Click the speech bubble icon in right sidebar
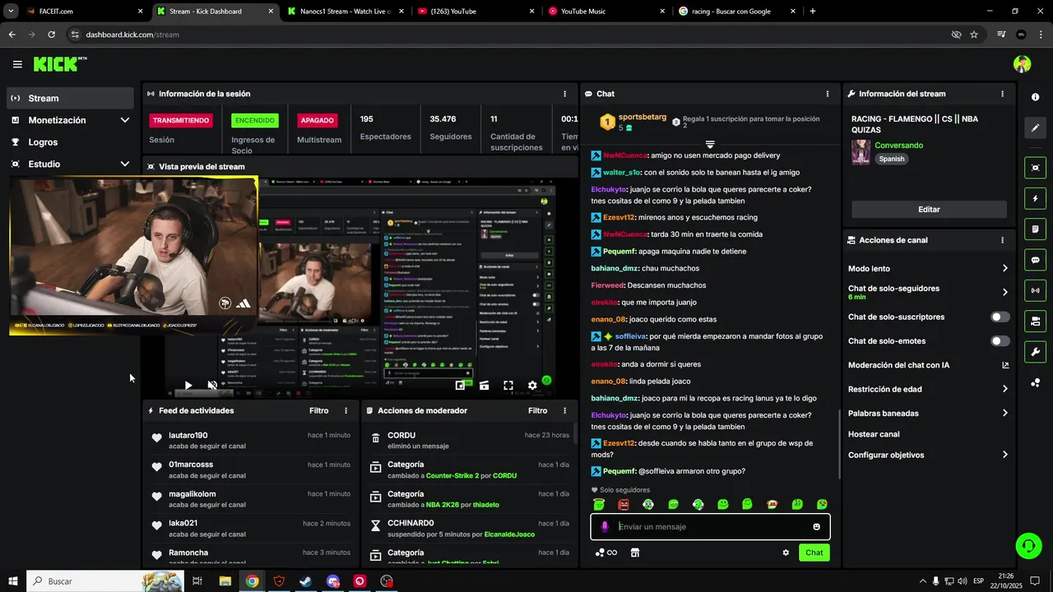The width and height of the screenshot is (1053, 592). 1035,260
